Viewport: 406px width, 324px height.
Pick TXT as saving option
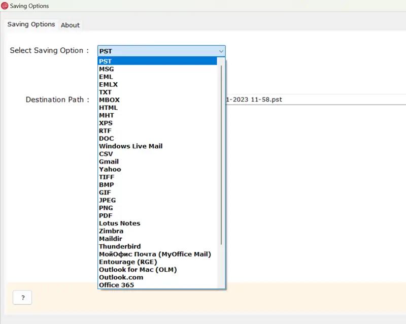click(x=157, y=92)
